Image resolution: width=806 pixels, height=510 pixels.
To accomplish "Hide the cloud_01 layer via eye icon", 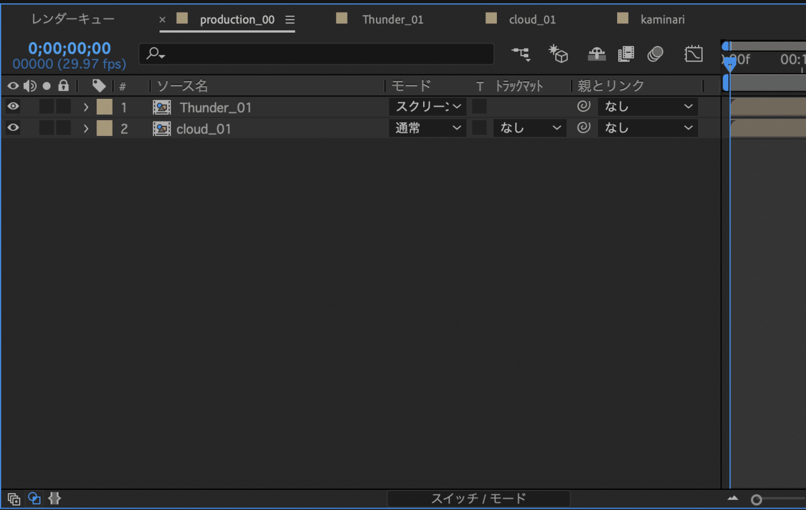I will (x=13, y=128).
